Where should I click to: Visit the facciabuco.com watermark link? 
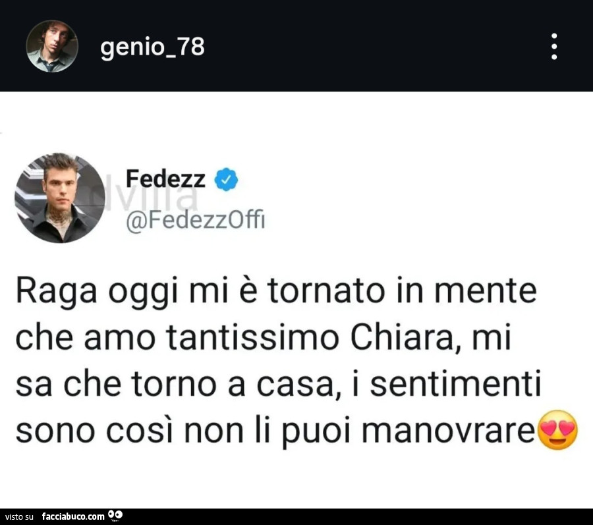[x=73, y=516]
